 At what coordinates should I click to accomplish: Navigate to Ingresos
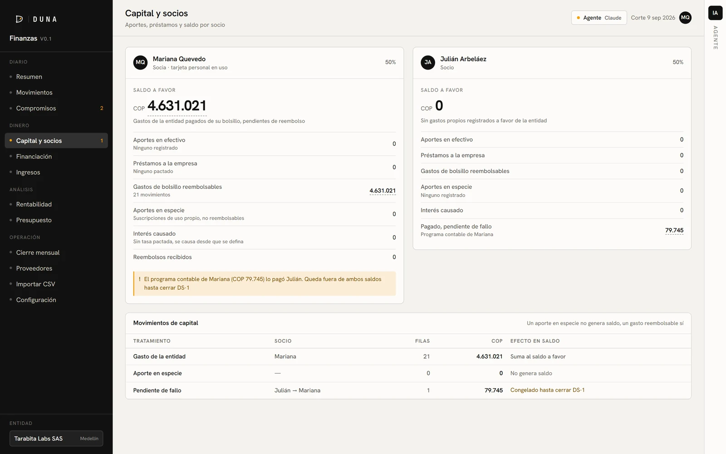56,173
